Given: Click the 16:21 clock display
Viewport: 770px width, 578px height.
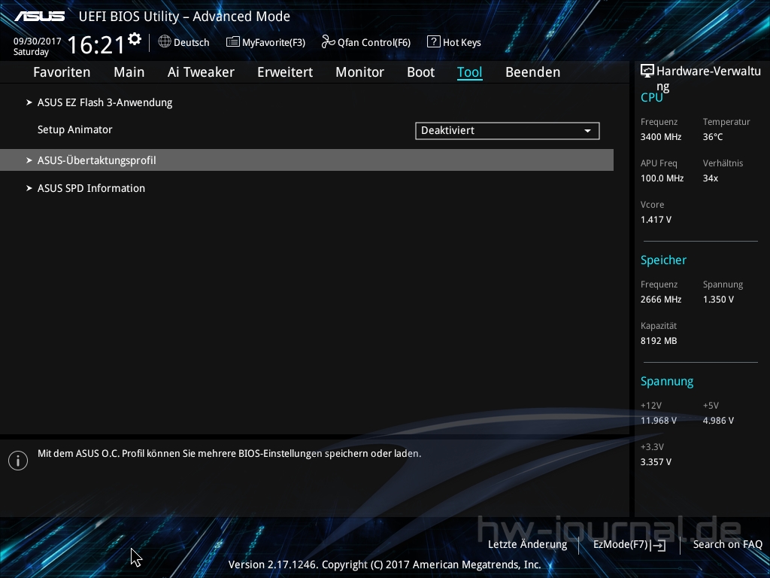Looking at the screenshot, I should [96, 45].
